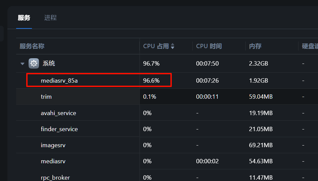Select the mediasrv service using 54.63MB
Viewport: 318px width, 181px height.
53,161
